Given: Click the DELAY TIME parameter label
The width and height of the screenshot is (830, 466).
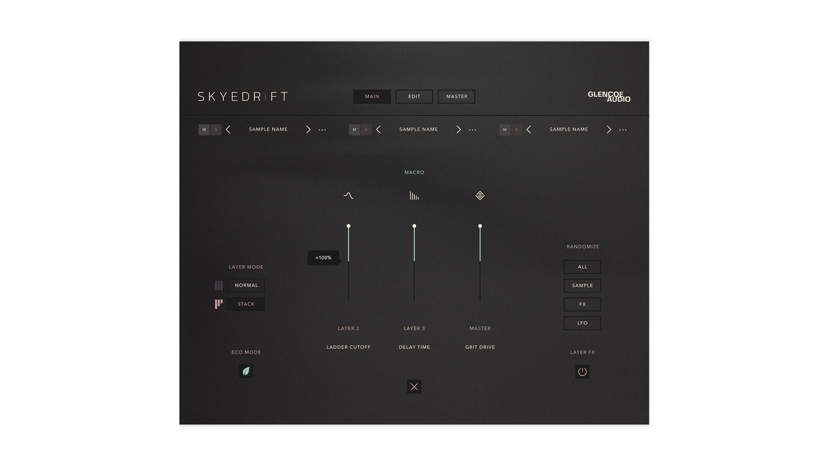Looking at the screenshot, I should click(x=414, y=347).
